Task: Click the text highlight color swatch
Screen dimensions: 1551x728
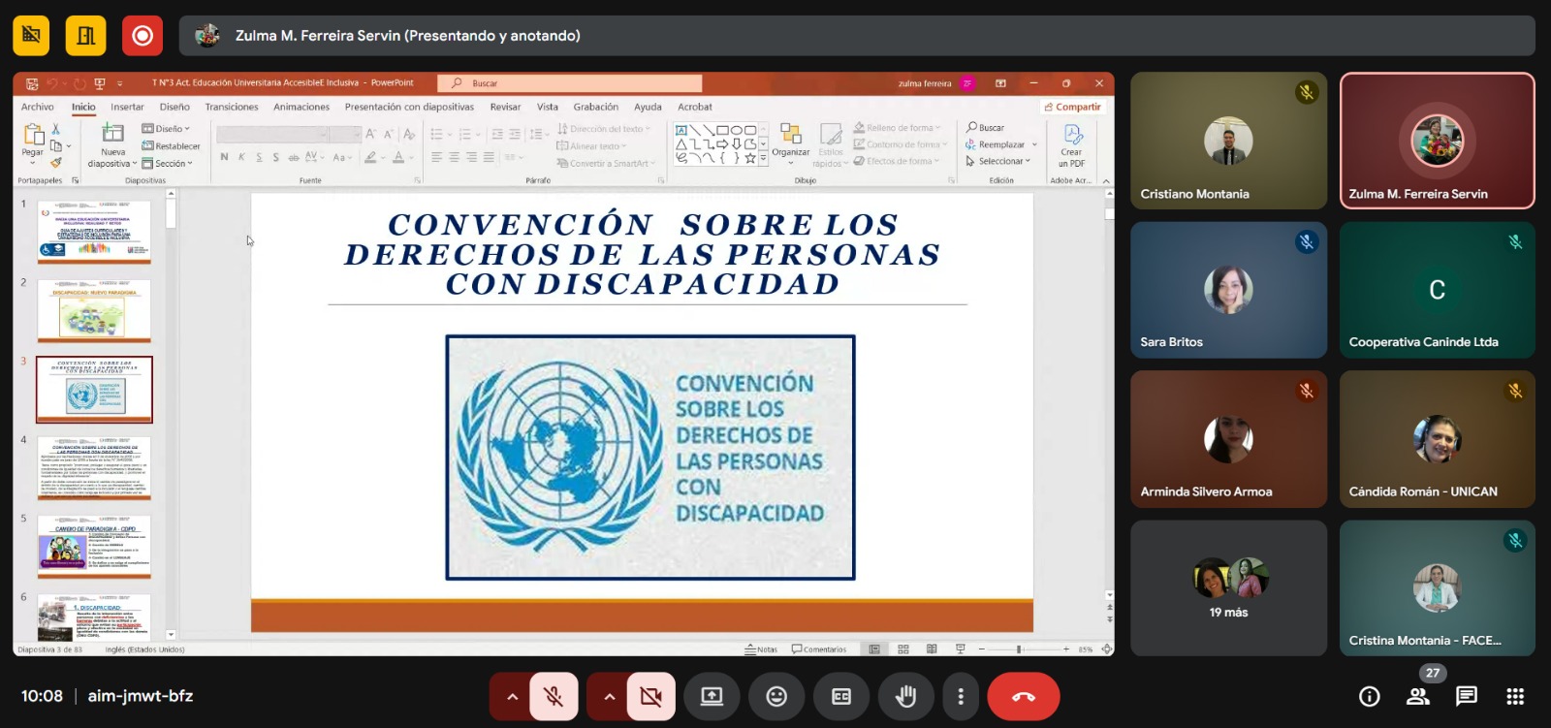Action: (369, 157)
